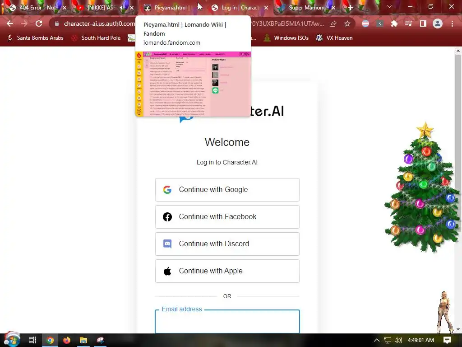The width and height of the screenshot is (462, 347).
Task: Go back using the browser back arrow
Action: pos(10,23)
